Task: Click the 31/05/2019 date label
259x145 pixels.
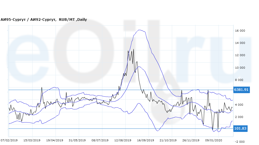Action: 77,140
